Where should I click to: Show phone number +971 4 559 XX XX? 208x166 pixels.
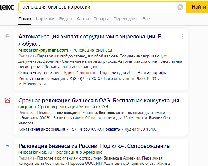click(x=95, y=129)
